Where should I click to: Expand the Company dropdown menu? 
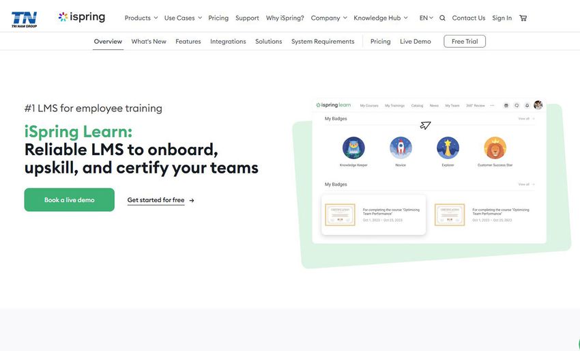click(x=329, y=18)
